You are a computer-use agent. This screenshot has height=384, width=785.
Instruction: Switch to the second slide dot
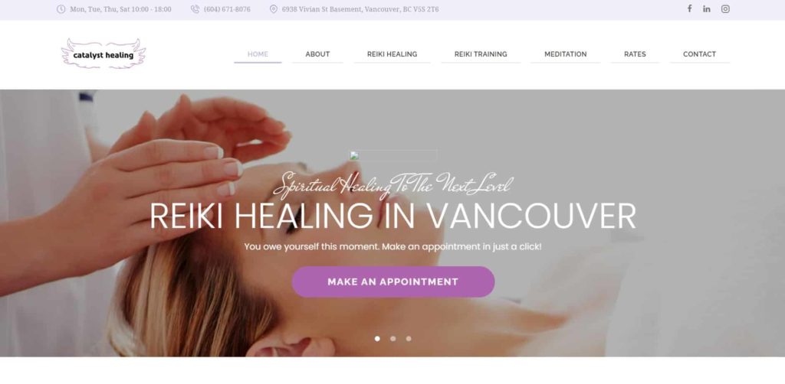393,339
